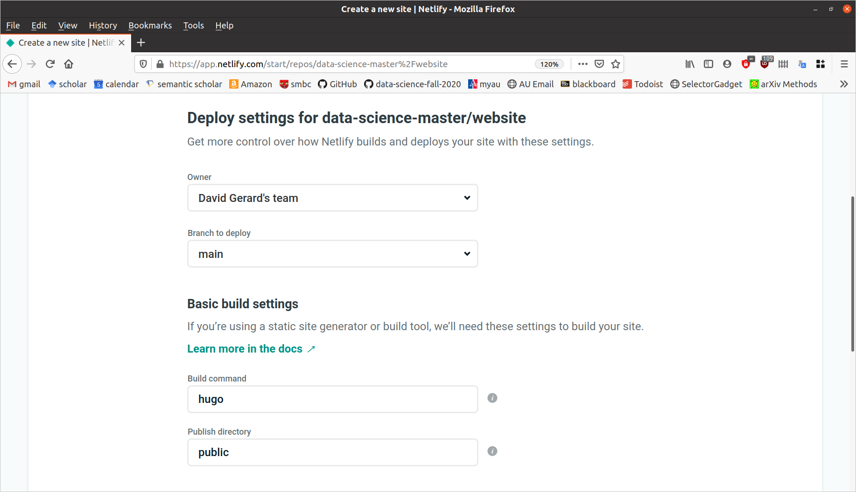
Task: Open the Firefox hamburger menu
Action: (x=844, y=64)
